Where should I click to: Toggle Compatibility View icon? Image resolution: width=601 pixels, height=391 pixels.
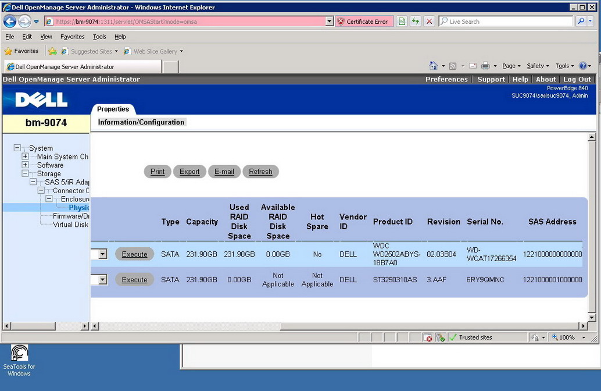tap(402, 22)
